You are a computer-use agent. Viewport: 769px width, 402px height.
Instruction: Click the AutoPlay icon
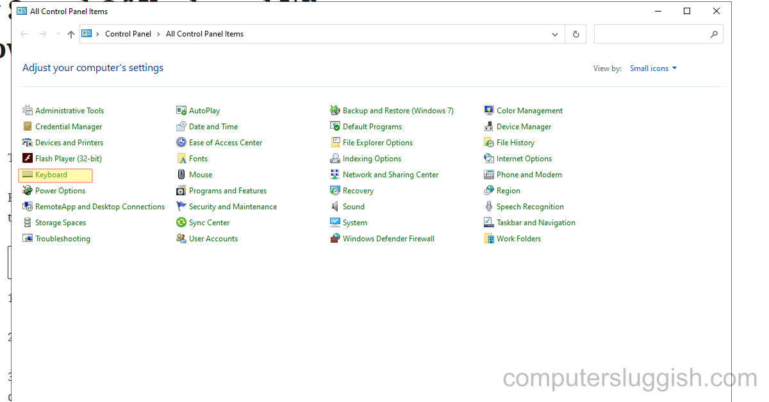tap(181, 111)
